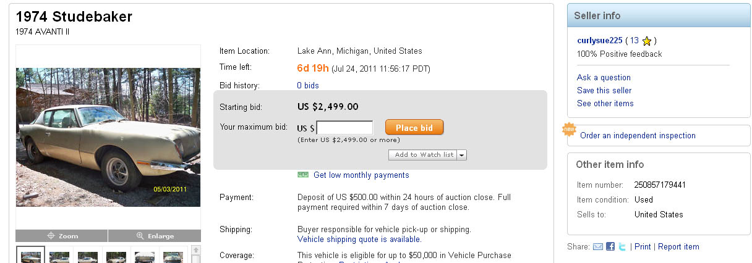Share the listing on Twitter
752x263 pixels.
tap(622, 247)
